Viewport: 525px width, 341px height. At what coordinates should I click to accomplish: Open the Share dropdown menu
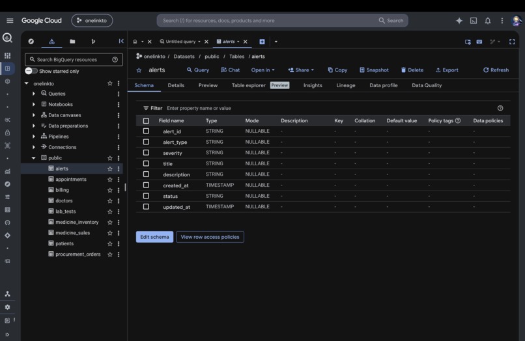pyautogui.click(x=301, y=70)
